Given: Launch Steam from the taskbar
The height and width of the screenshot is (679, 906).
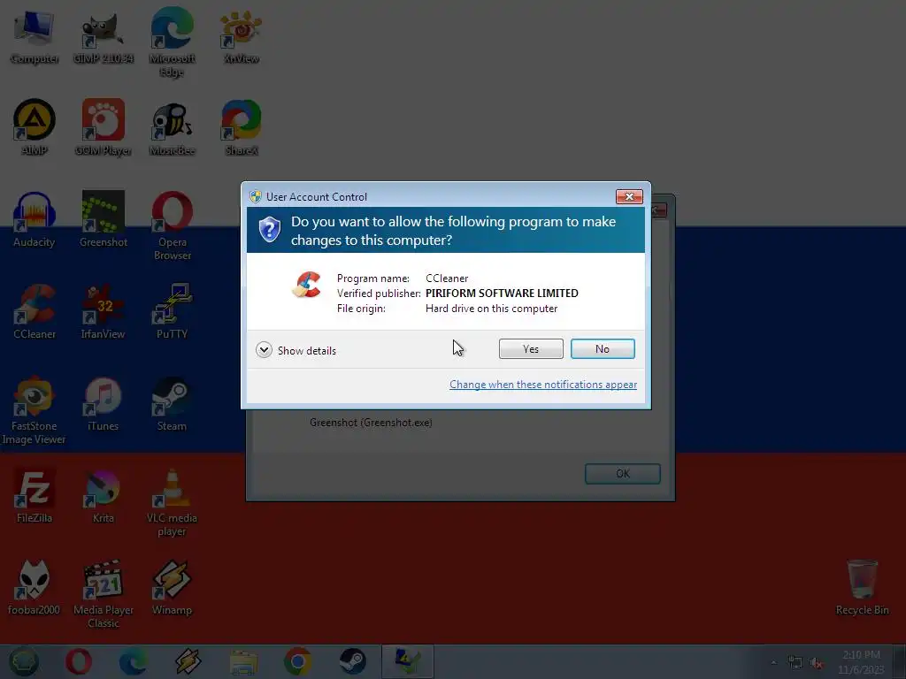Looking at the screenshot, I should (x=352, y=661).
